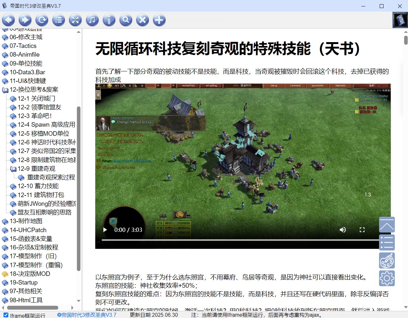This screenshot has height=318, width=408.
Task: Reload the page with the refresh icon
Action: pyautogui.click(x=42, y=20)
